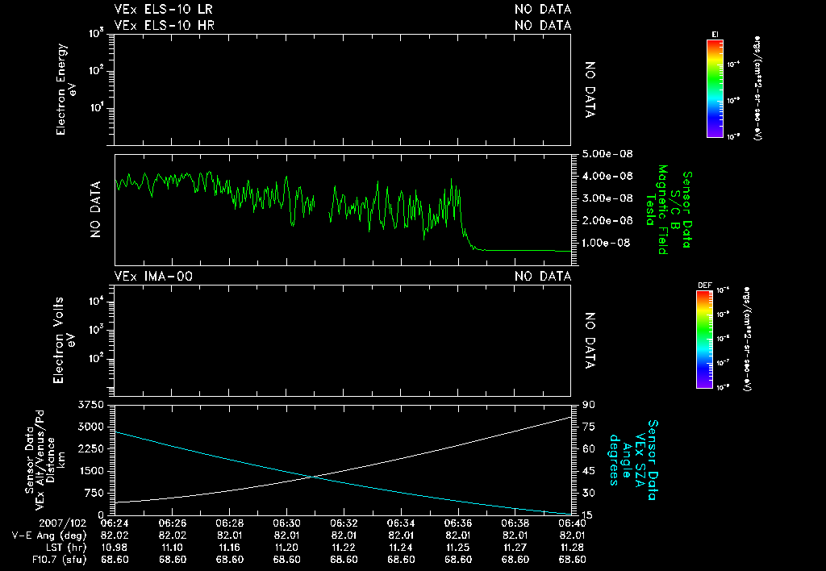
Task: Click the 06:28 time tick label
Action: [230, 523]
